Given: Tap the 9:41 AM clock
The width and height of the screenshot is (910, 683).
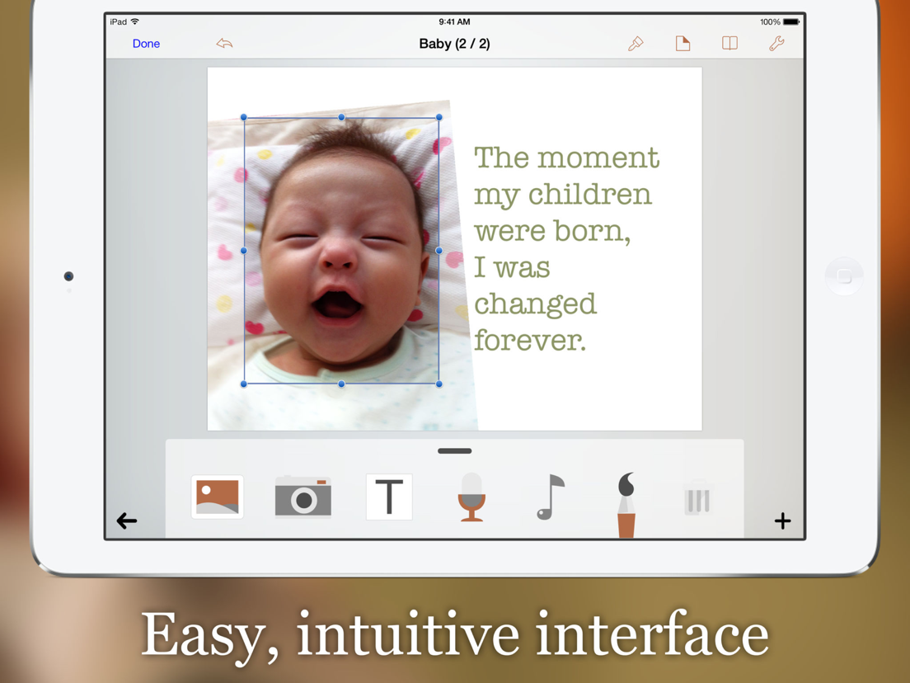Looking at the screenshot, I should click(x=454, y=21).
